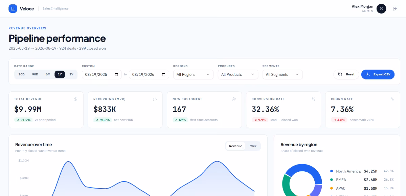Click the EMEA $2.68M legend row
This screenshot has width=406, height=196.
pyautogui.click(x=362, y=180)
